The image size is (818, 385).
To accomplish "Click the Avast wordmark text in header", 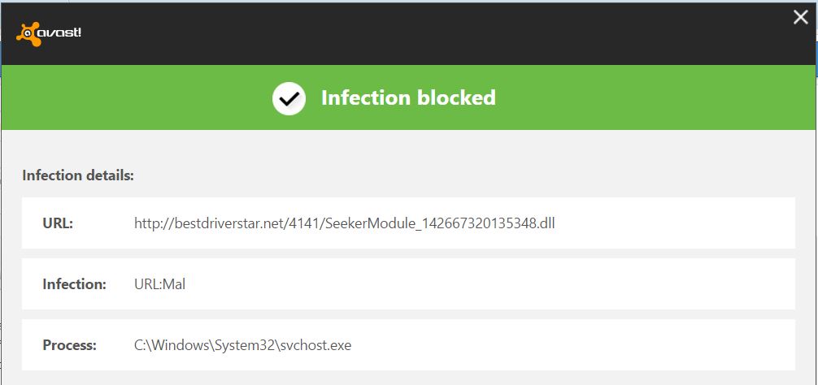I will (62, 32).
